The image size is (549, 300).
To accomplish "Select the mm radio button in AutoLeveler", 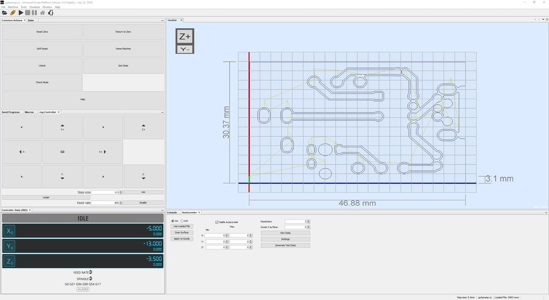I will coord(172,221).
